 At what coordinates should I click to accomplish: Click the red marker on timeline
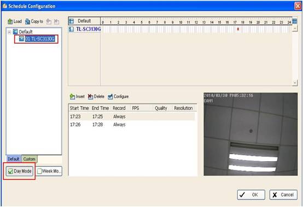click(238, 29)
